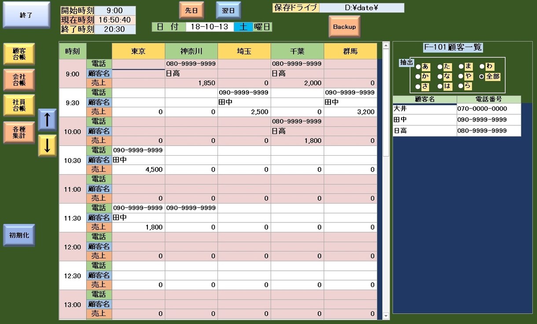Click the date field 18-10-13

[210, 27]
